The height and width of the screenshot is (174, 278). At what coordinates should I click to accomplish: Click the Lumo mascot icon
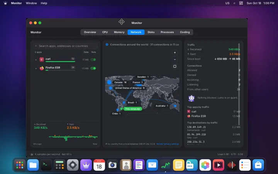(191, 98)
